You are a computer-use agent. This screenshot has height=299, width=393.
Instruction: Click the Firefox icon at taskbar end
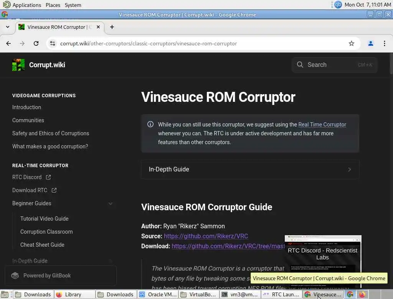362,294
